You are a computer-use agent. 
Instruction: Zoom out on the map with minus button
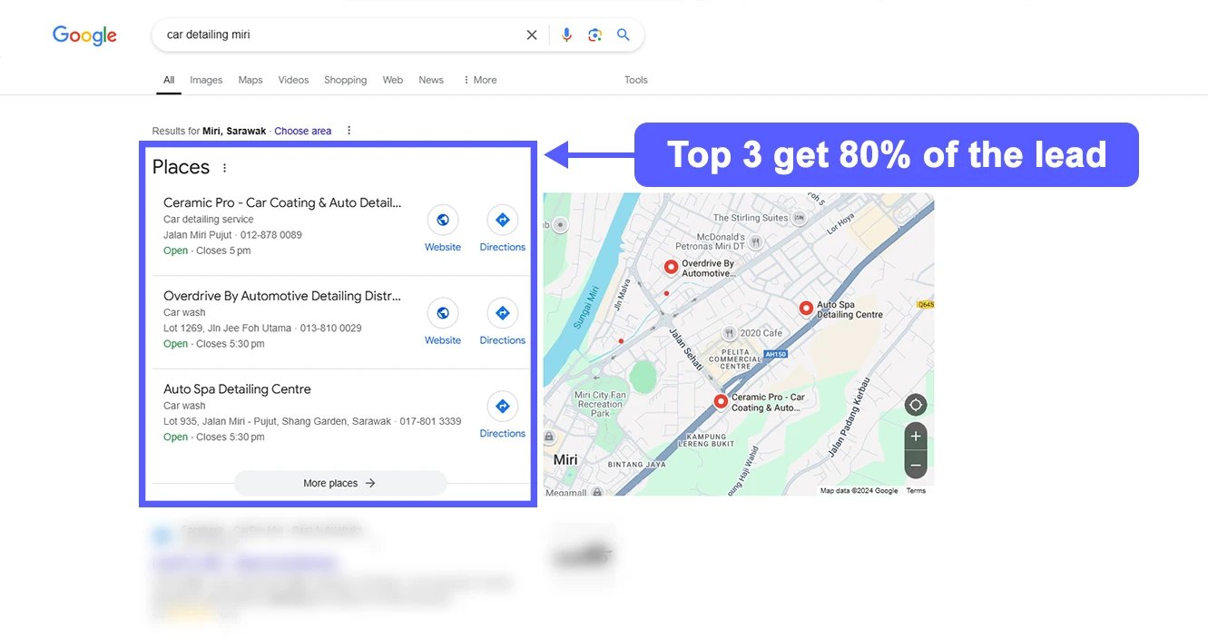tap(915, 465)
